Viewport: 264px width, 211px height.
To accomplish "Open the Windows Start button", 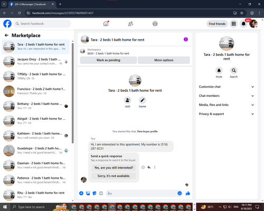I will 5,207.
